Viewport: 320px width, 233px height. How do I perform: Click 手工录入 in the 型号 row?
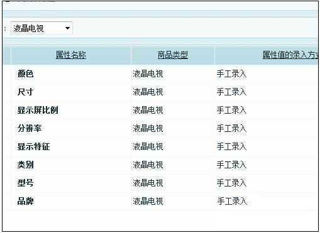coord(231,183)
